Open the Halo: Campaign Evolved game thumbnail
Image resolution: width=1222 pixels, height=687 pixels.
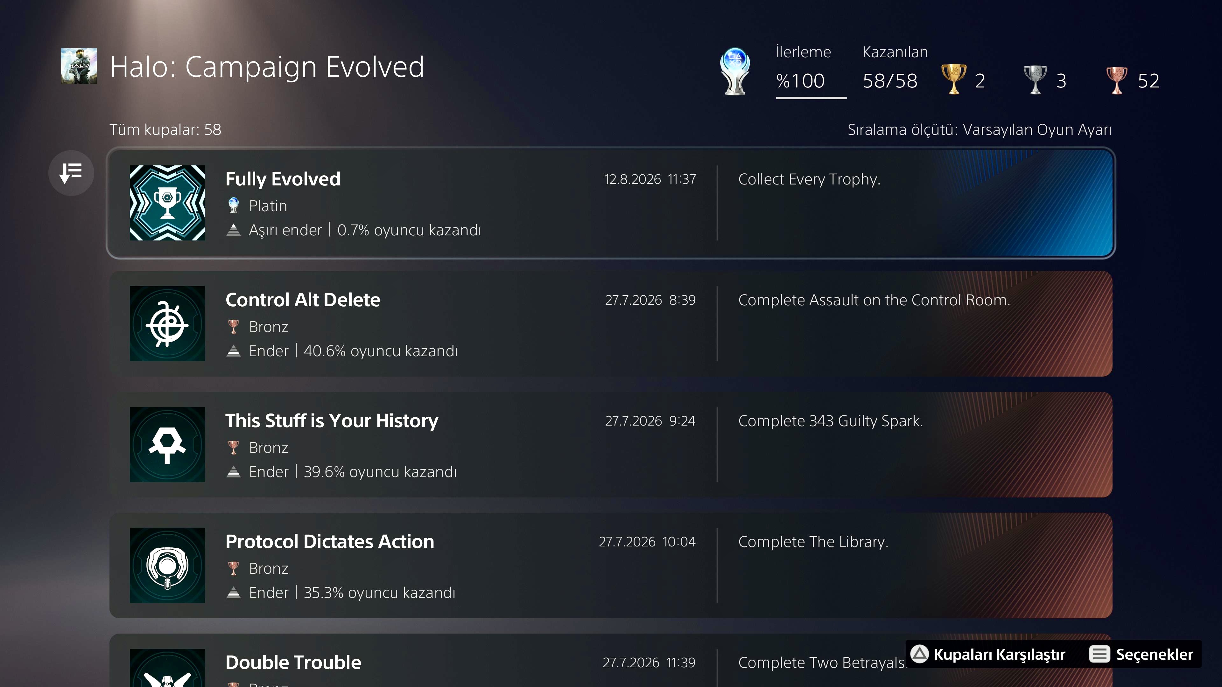(x=79, y=66)
